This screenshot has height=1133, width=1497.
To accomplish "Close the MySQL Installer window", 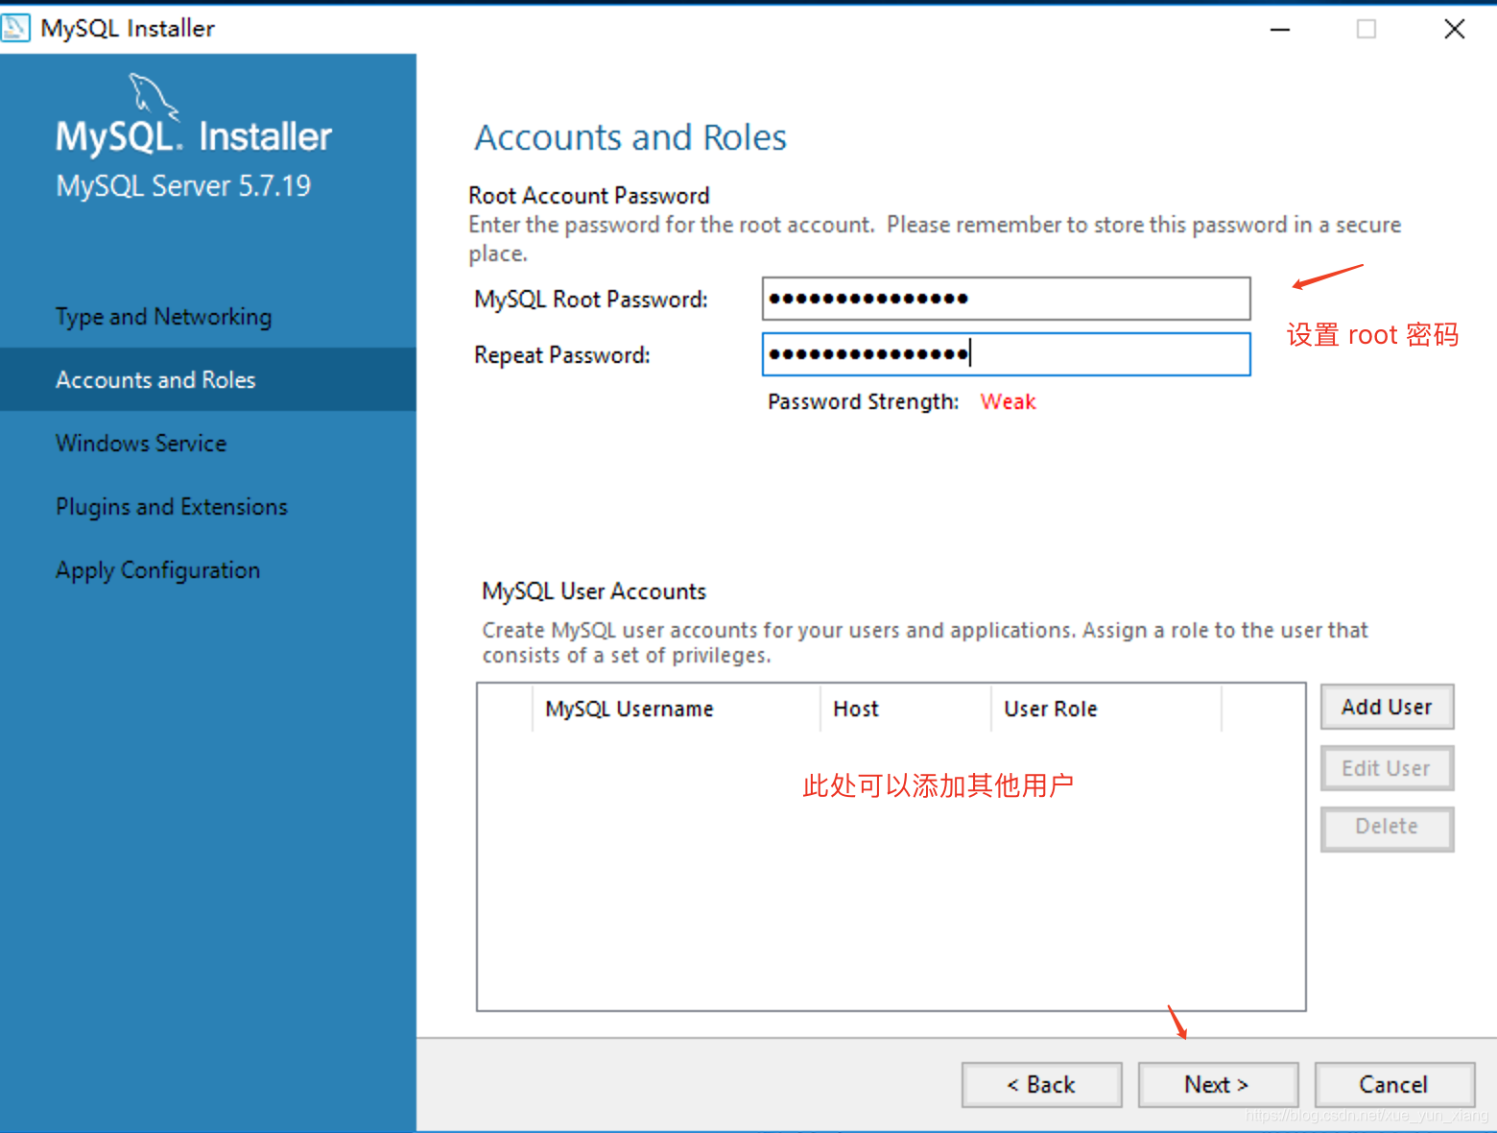I will pos(1454,29).
